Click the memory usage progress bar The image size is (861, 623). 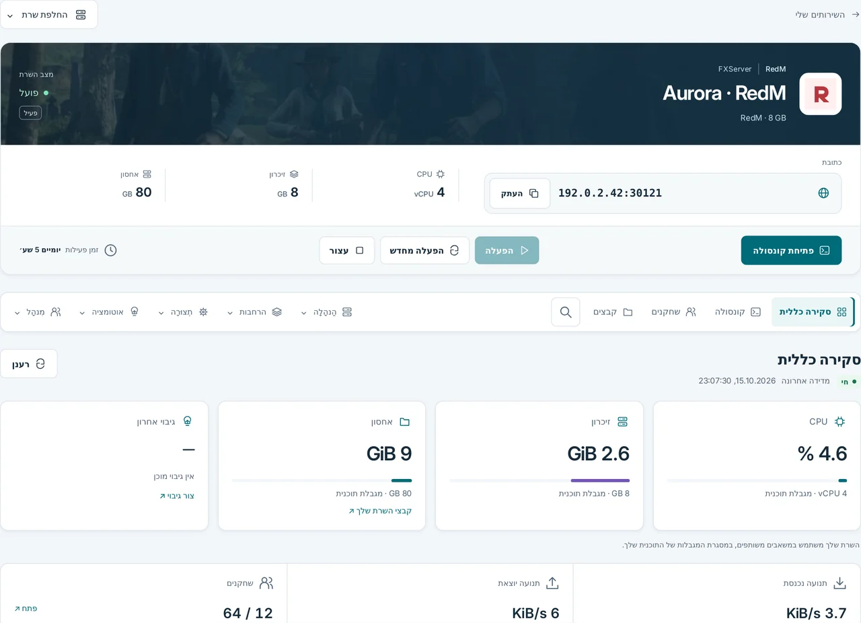click(x=539, y=480)
